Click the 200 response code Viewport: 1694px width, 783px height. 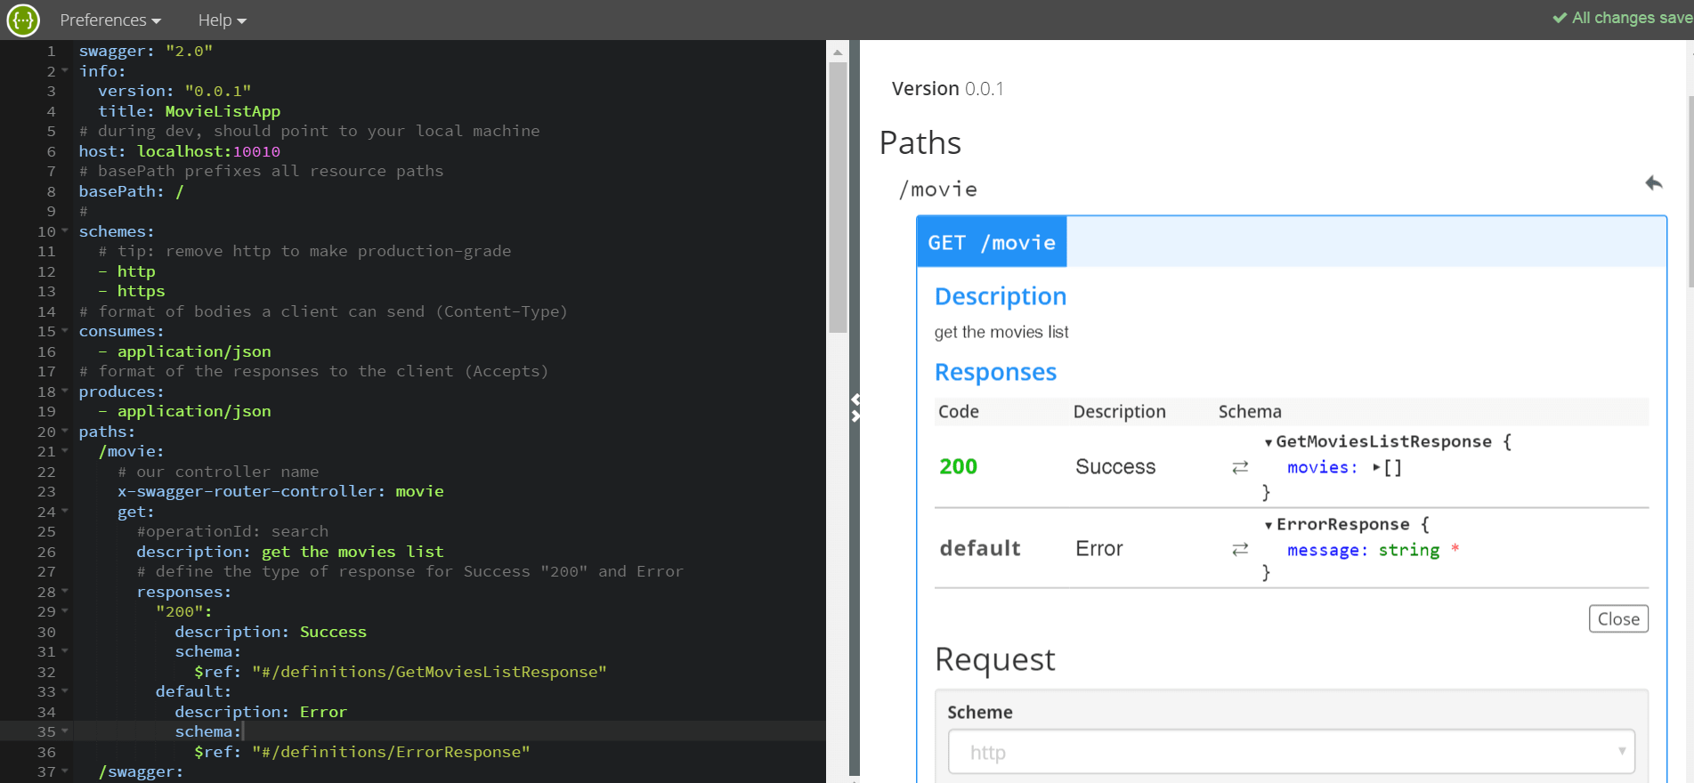[x=959, y=467]
